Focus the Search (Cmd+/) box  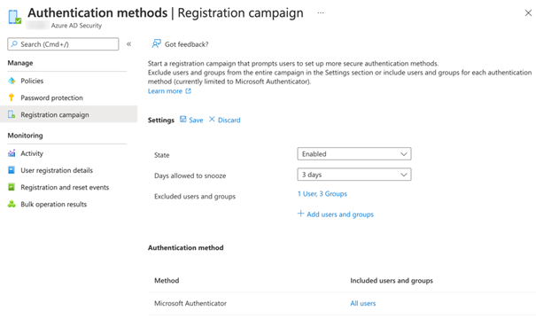tap(63, 44)
